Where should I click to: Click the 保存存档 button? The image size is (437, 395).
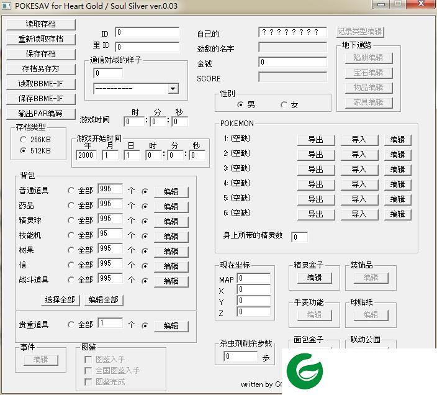(x=41, y=54)
